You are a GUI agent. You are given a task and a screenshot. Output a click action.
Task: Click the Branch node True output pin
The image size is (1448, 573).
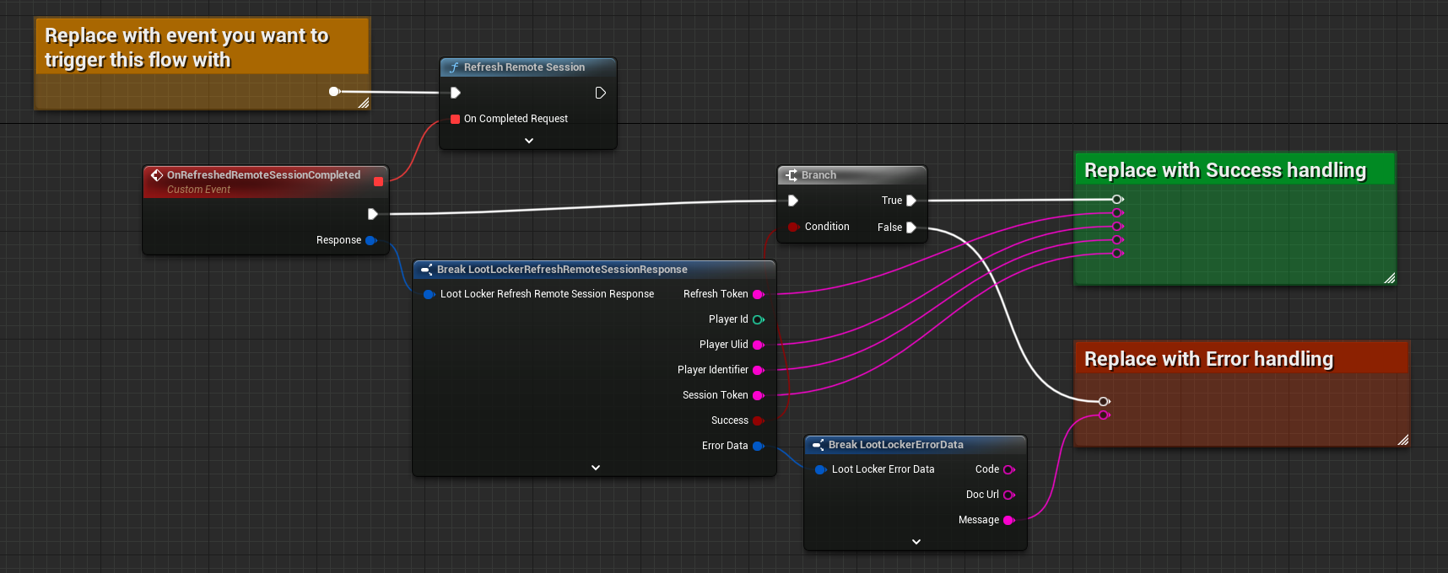(910, 201)
